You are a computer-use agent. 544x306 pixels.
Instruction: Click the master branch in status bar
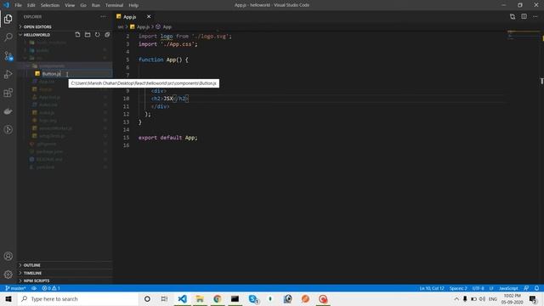pyautogui.click(x=15, y=288)
